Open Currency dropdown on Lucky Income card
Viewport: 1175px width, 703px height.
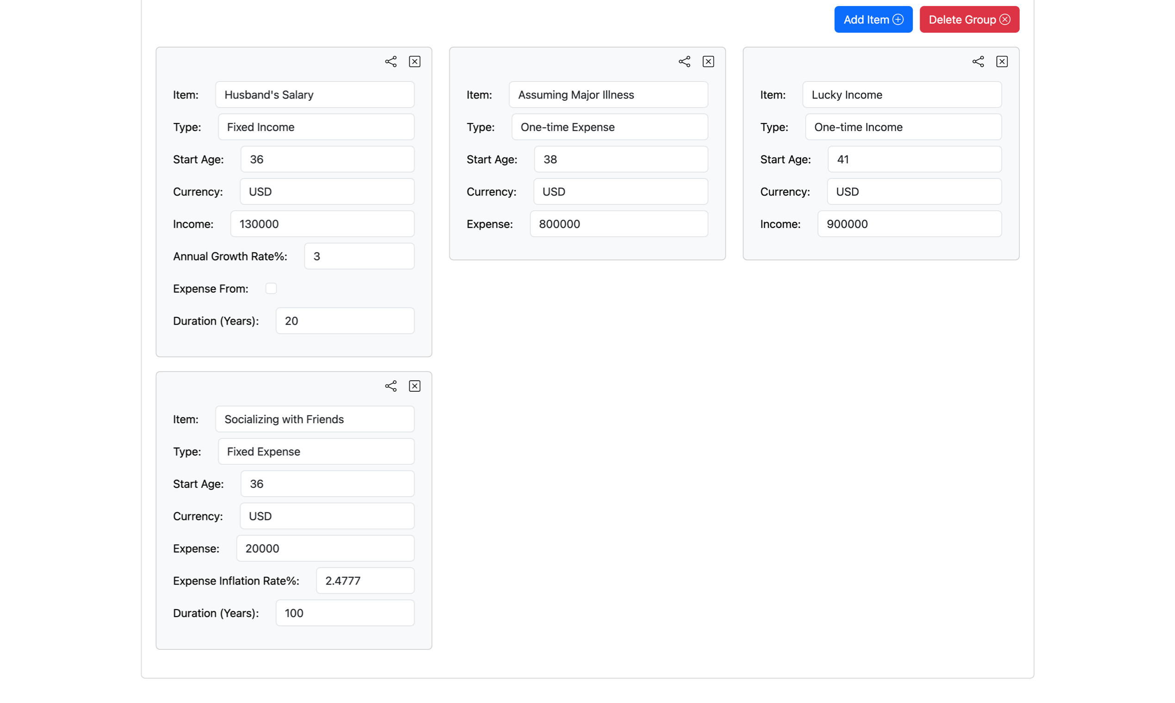click(914, 192)
